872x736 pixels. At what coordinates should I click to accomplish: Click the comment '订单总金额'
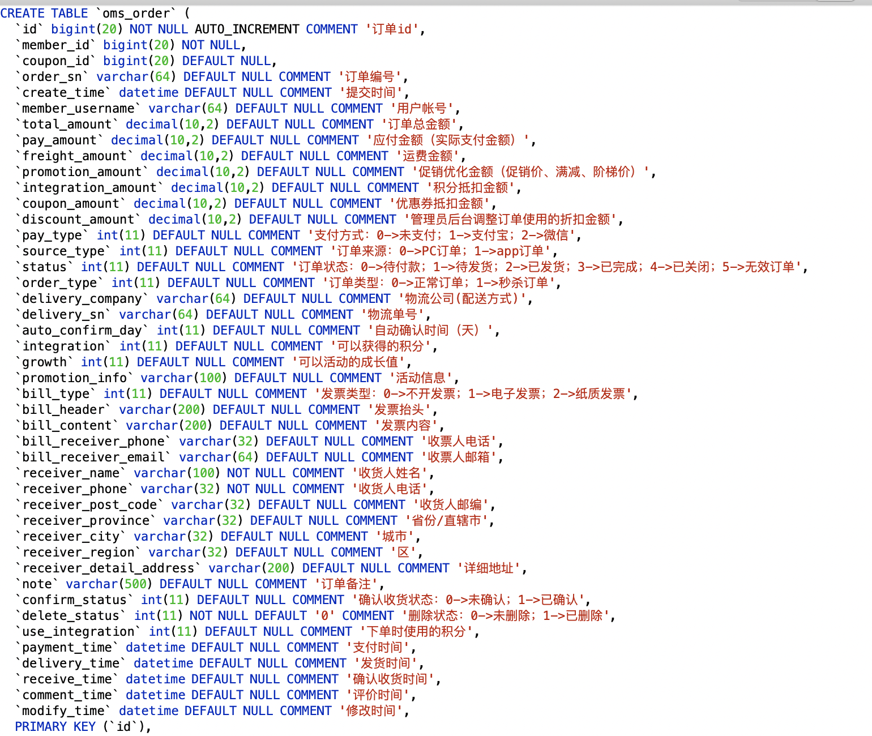[x=420, y=124]
